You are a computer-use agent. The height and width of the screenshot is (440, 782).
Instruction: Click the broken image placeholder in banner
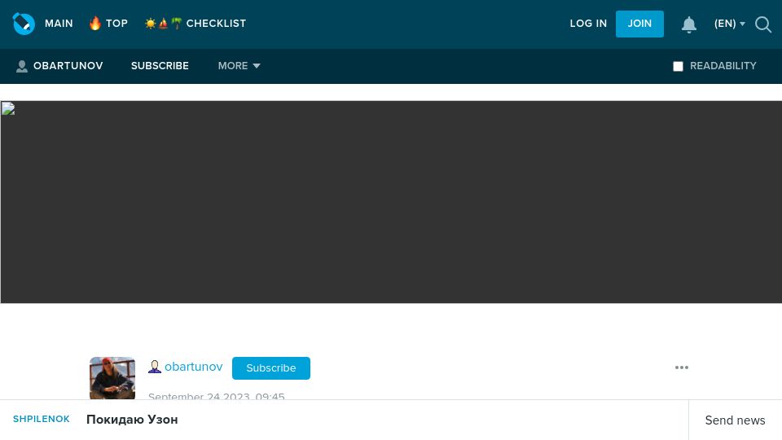(8, 108)
